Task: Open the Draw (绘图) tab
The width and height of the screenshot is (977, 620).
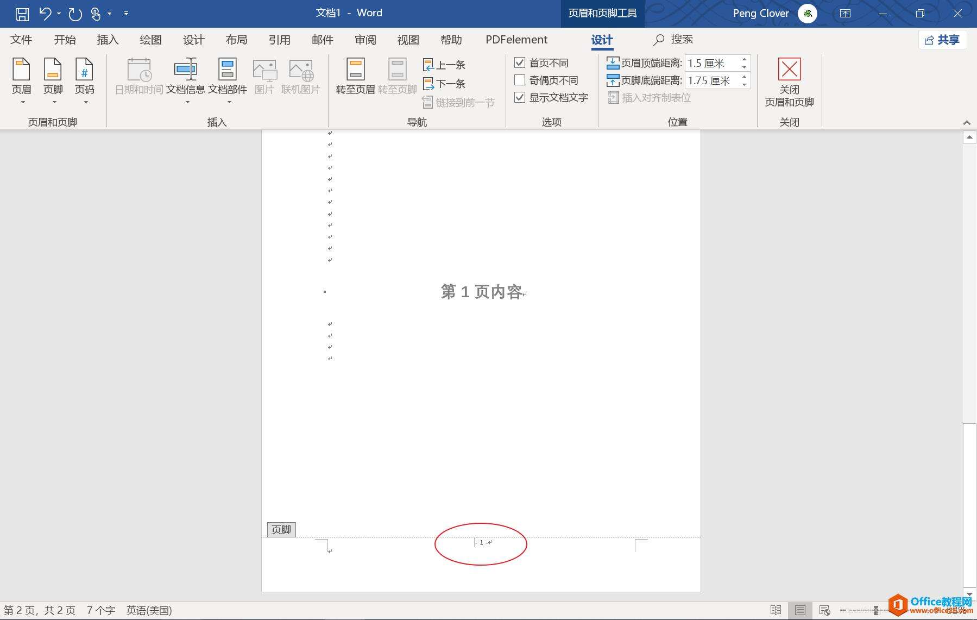Action: (x=150, y=40)
